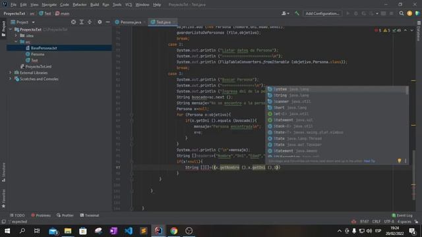This screenshot has width=422, height=237.
Task: Open Visual Studio Code from taskbar
Action: click(129, 231)
